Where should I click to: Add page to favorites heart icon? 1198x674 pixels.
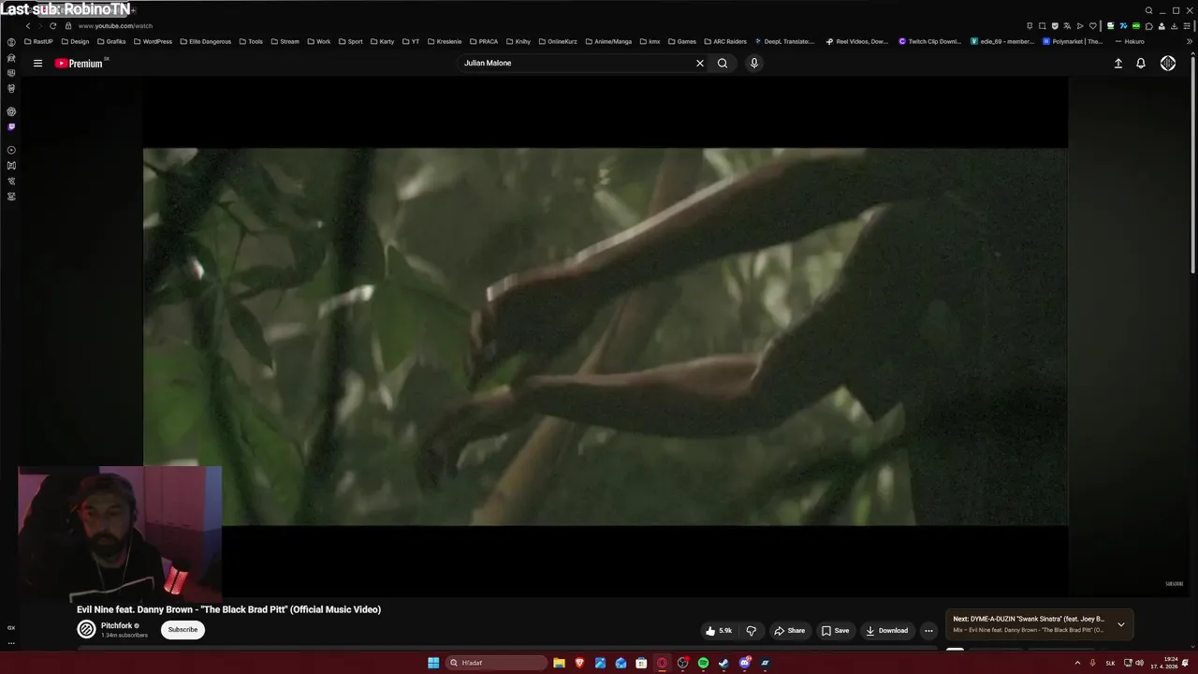[1092, 26]
